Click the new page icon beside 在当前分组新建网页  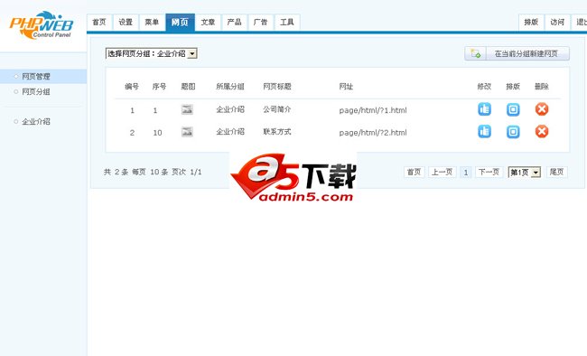(x=475, y=53)
